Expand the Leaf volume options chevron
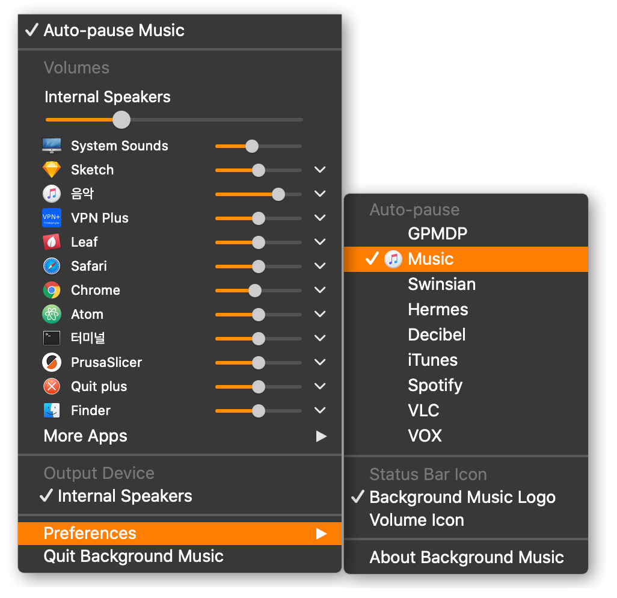This screenshot has width=617, height=598. 320,242
